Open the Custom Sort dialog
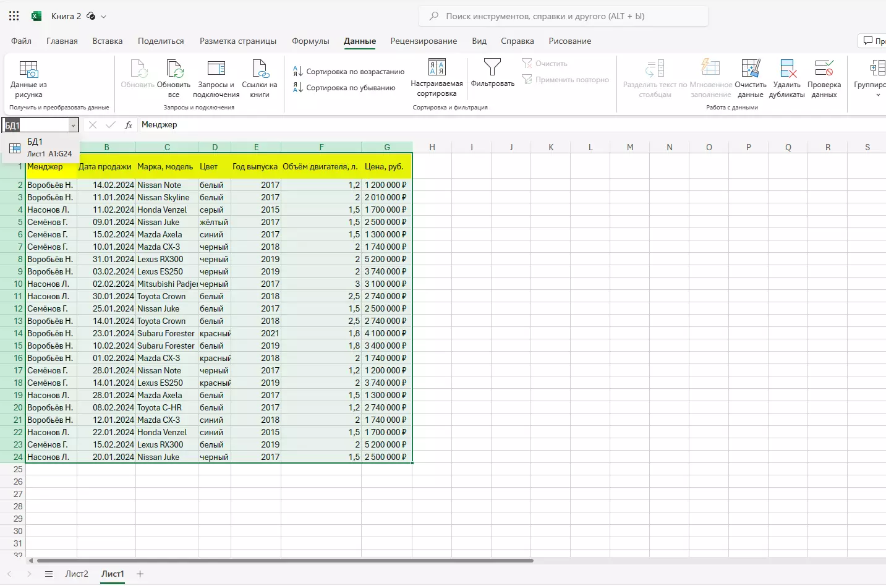The width and height of the screenshot is (886, 586). pos(437,68)
